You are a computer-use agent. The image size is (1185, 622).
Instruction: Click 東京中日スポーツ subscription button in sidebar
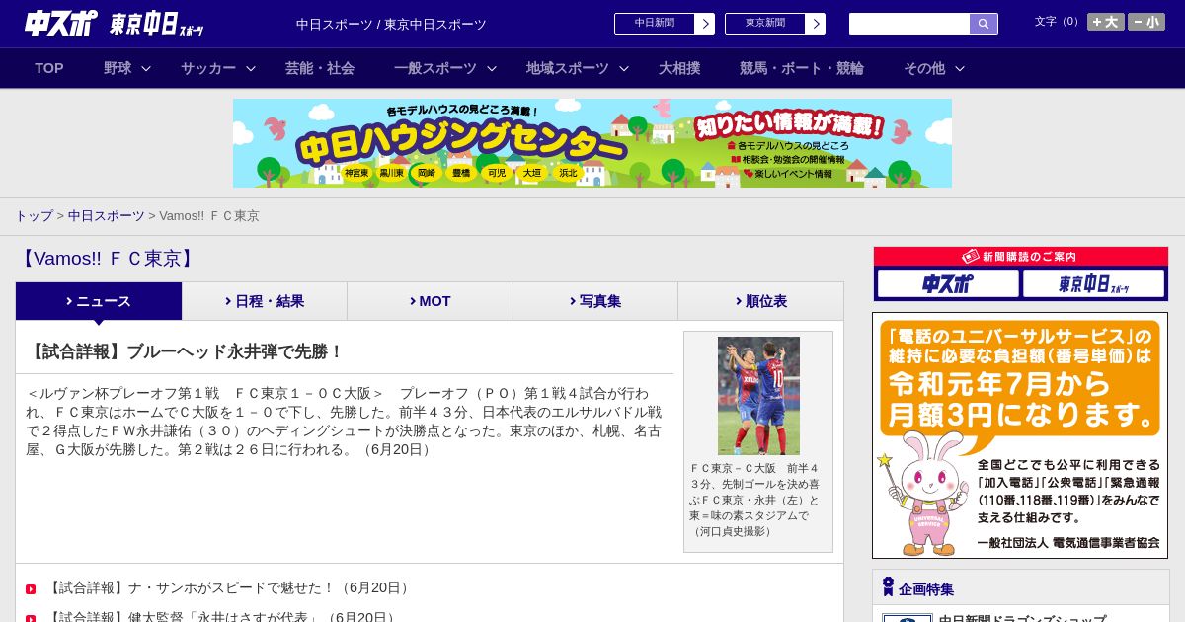coord(1093,283)
